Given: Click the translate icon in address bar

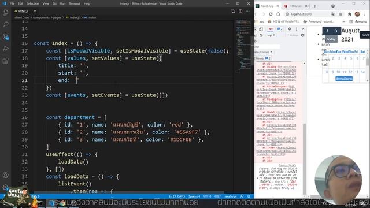Looking at the screenshot, I should (333, 14).
